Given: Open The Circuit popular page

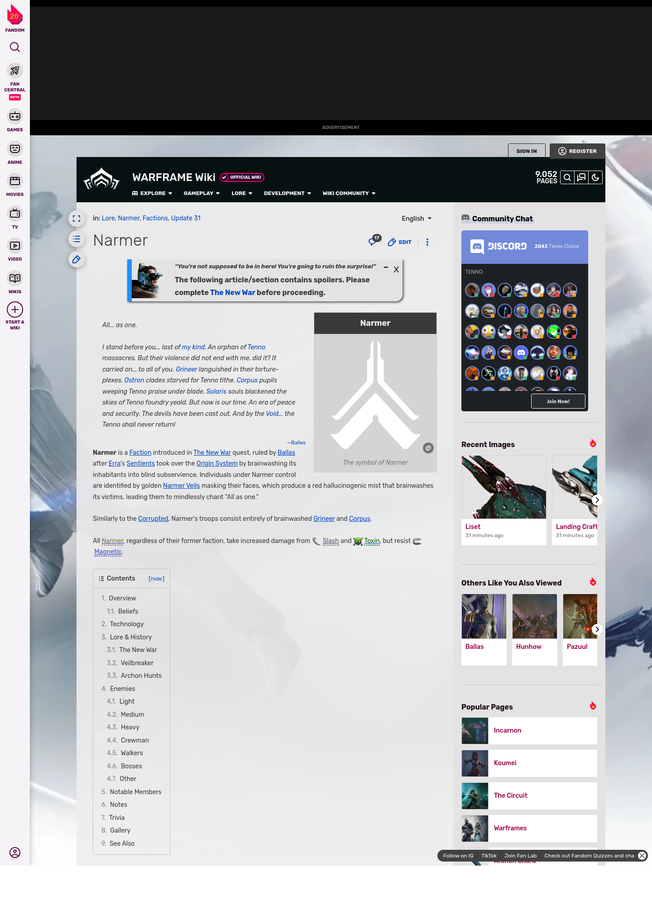Looking at the screenshot, I should [529, 796].
